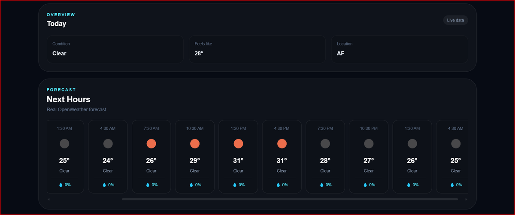This screenshot has width=515, height=215.
Task: Click the 26° temperature at 7:30 AM
Action: (x=151, y=160)
